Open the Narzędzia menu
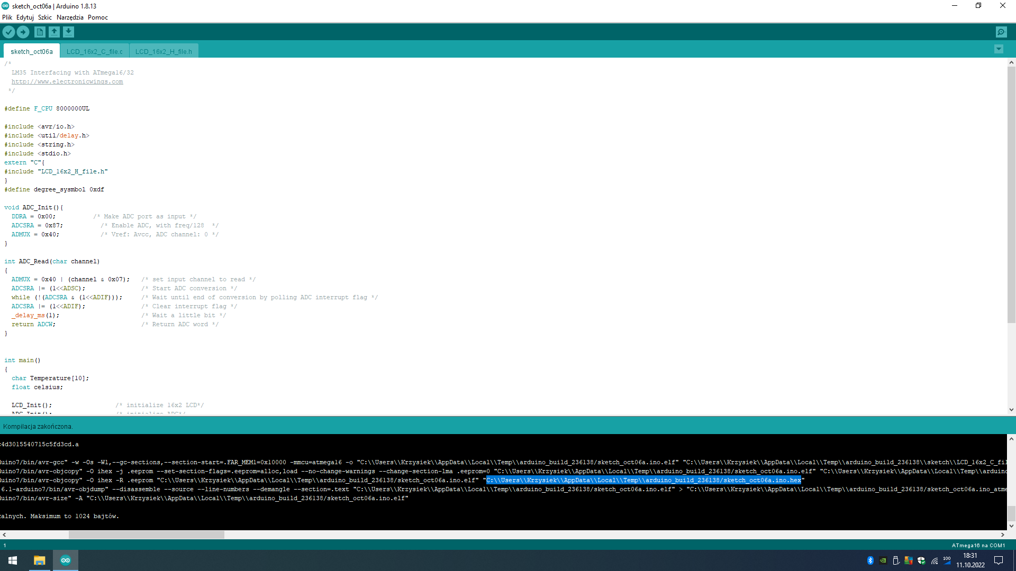1016x571 pixels. point(70,17)
